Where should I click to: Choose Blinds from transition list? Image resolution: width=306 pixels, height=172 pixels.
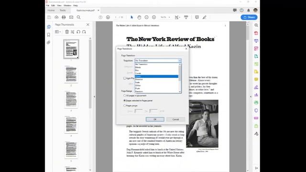[x=156, y=67]
